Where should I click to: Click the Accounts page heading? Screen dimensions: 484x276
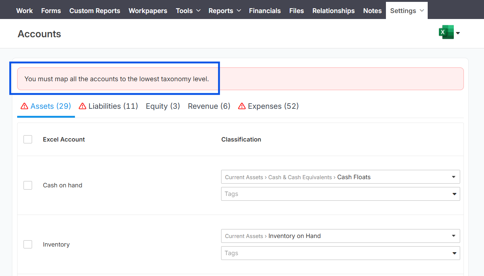tap(40, 34)
